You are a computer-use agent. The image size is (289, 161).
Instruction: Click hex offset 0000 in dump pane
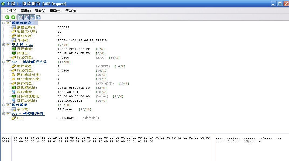6,138
